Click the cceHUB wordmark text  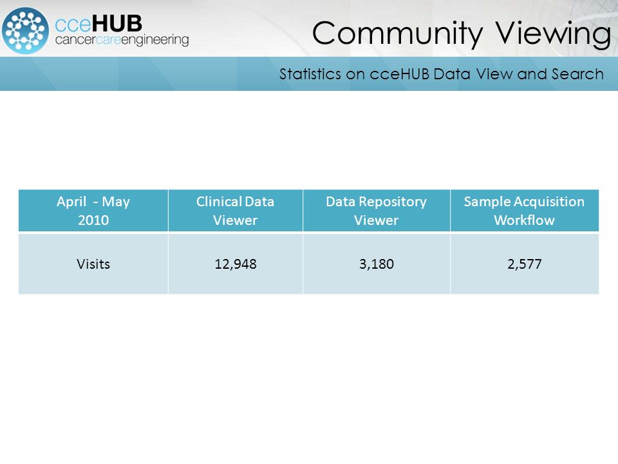(x=98, y=24)
